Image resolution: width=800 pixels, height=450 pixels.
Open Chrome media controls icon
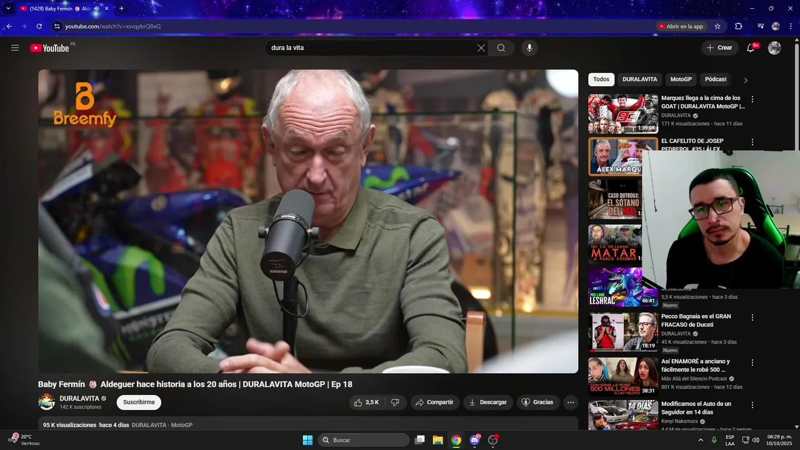761,26
